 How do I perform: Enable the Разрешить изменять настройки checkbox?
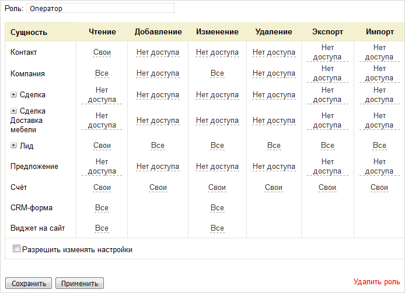click(x=16, y=249)
